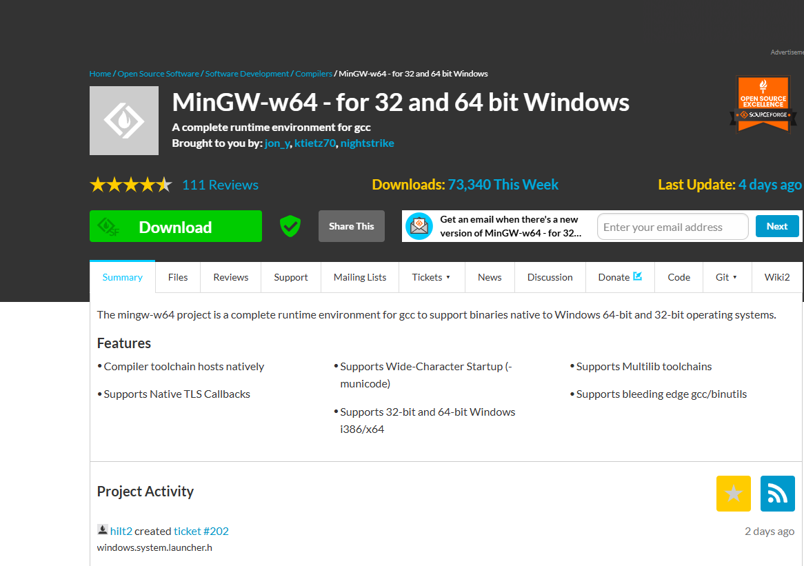The width and height of the screenshot is (804, 566).
Task: Open the Mailing Lists tab
Action: [360, 277]
